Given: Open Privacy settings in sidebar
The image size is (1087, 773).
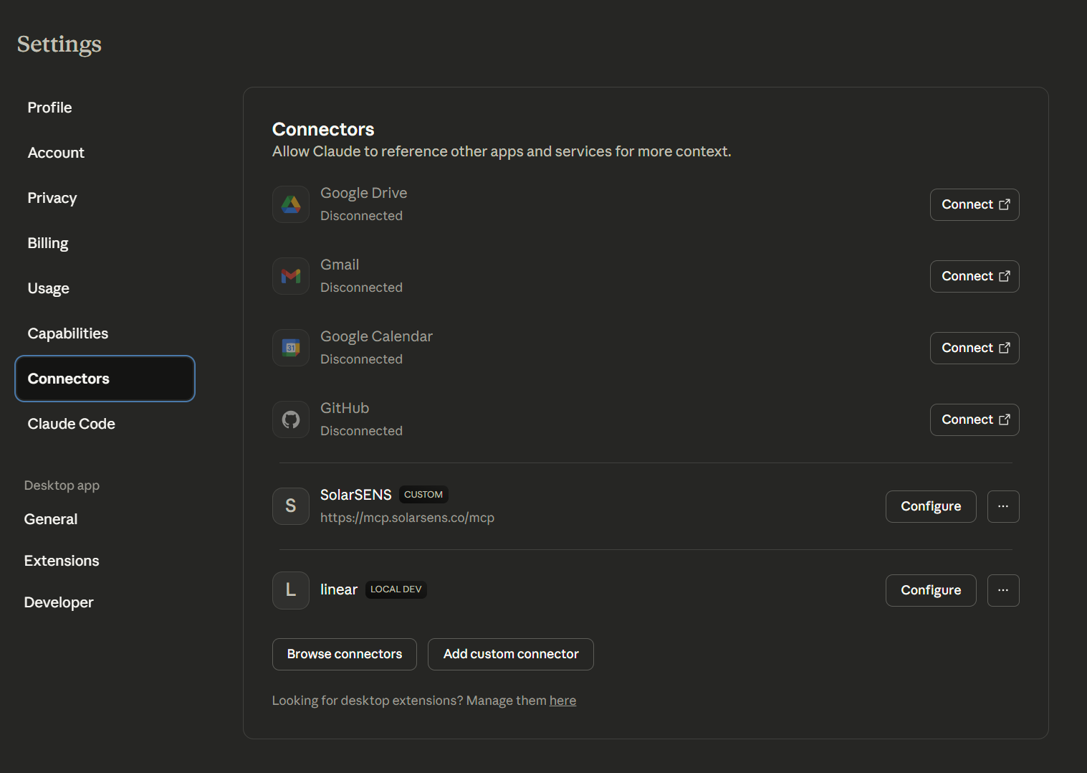Looking at the screenshot, I should tap(52, 198).
